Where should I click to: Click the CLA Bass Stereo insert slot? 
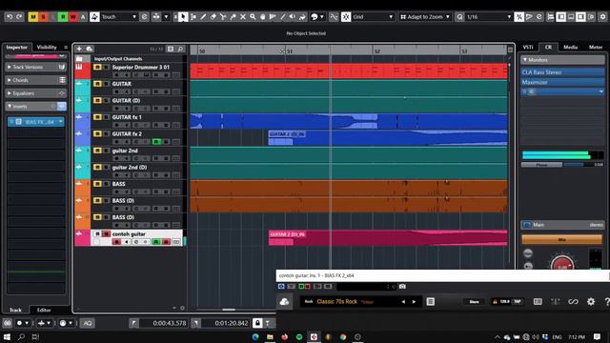[x=562, y=72]
